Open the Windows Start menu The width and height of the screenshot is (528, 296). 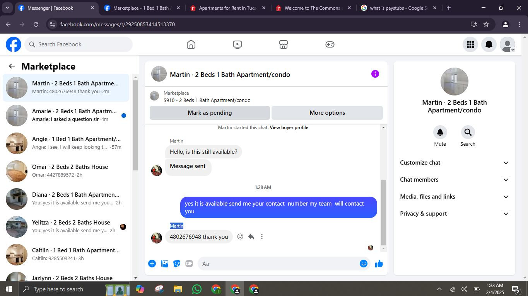9,289
